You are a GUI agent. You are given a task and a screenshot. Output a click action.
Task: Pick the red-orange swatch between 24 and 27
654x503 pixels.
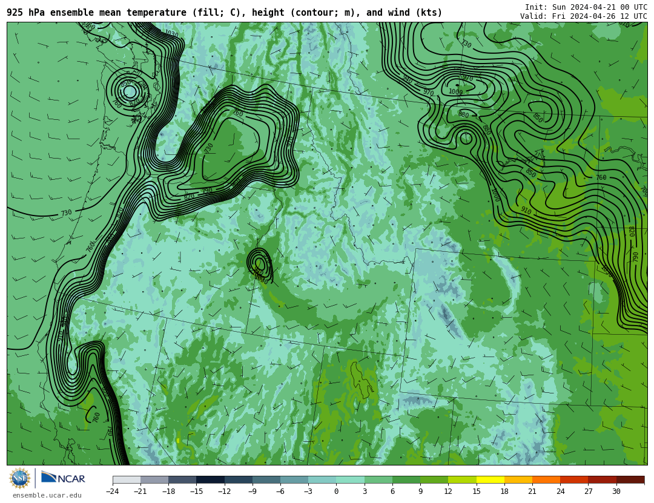(x=574, y=479)
